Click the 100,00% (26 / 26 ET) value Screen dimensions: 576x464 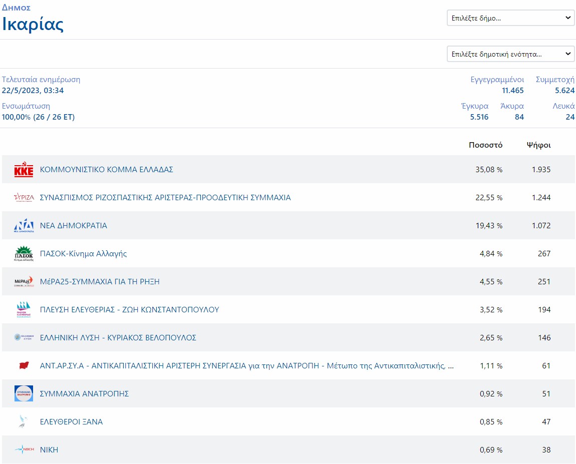pyautogui.click(x=38, y=117)
